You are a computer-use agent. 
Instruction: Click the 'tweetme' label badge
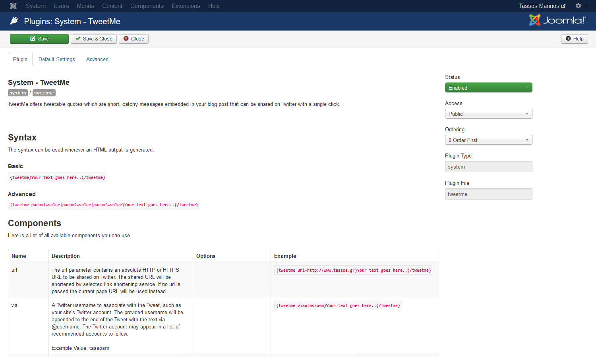pyautogui.click(x=44, y=93)
